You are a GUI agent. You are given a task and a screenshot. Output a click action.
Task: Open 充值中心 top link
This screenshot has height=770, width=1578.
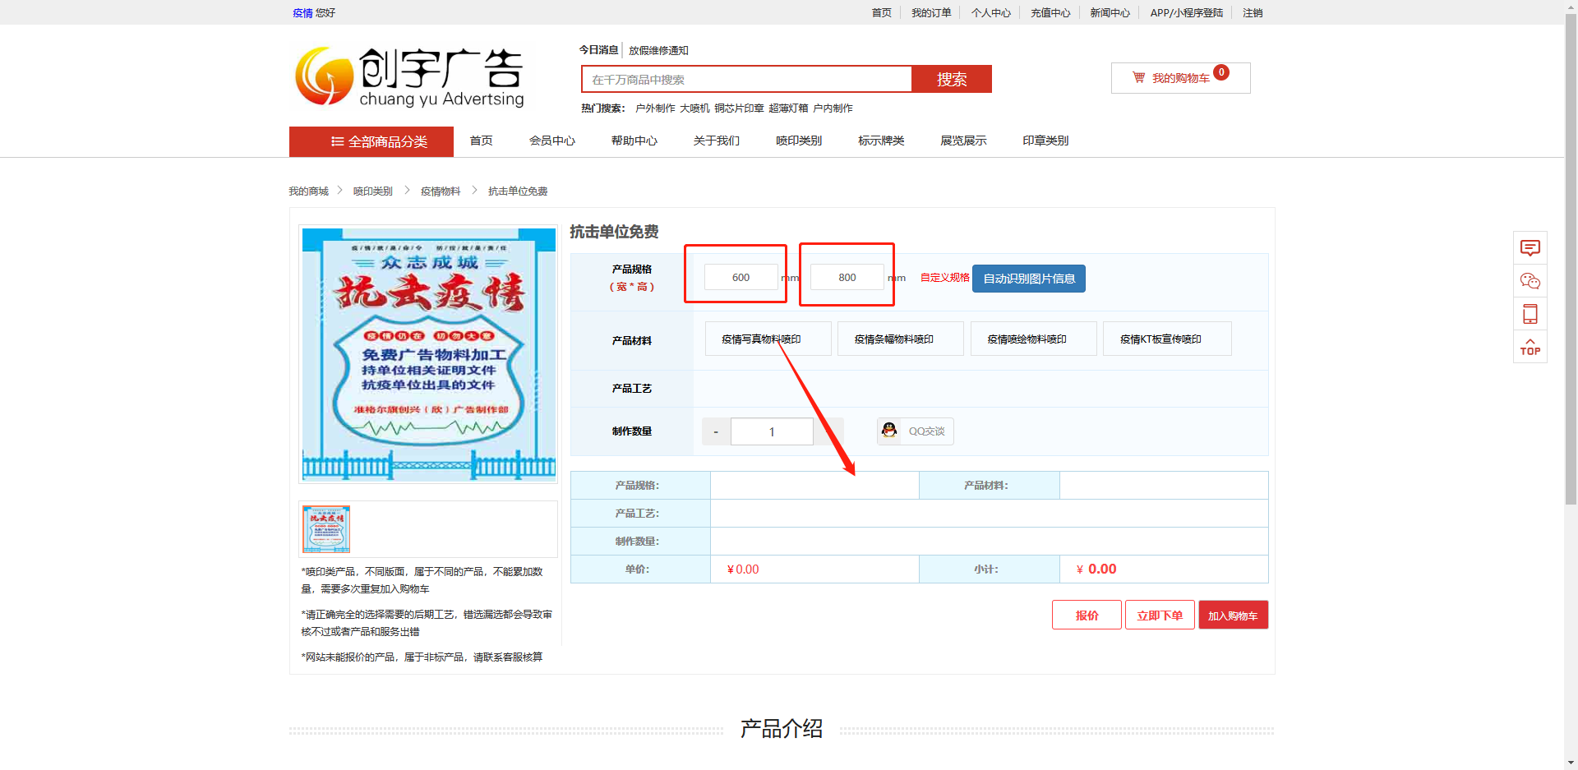(x=1050, y=12)
